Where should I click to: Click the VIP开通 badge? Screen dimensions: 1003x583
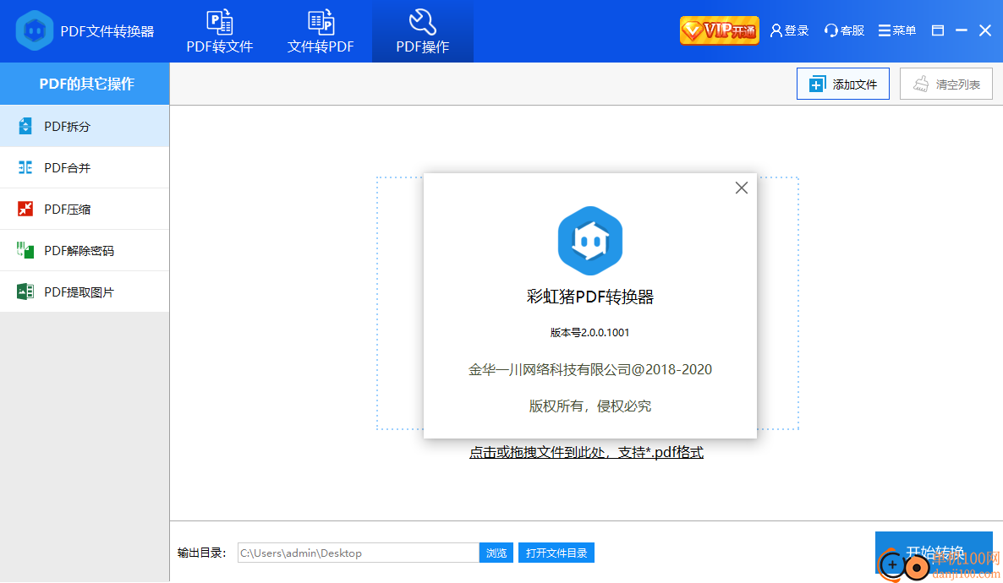click(x=720, y=30)
